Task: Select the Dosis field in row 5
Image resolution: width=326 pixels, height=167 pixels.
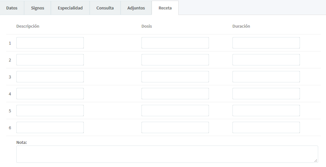Action: pyautogui.click(x=175, y=111)
